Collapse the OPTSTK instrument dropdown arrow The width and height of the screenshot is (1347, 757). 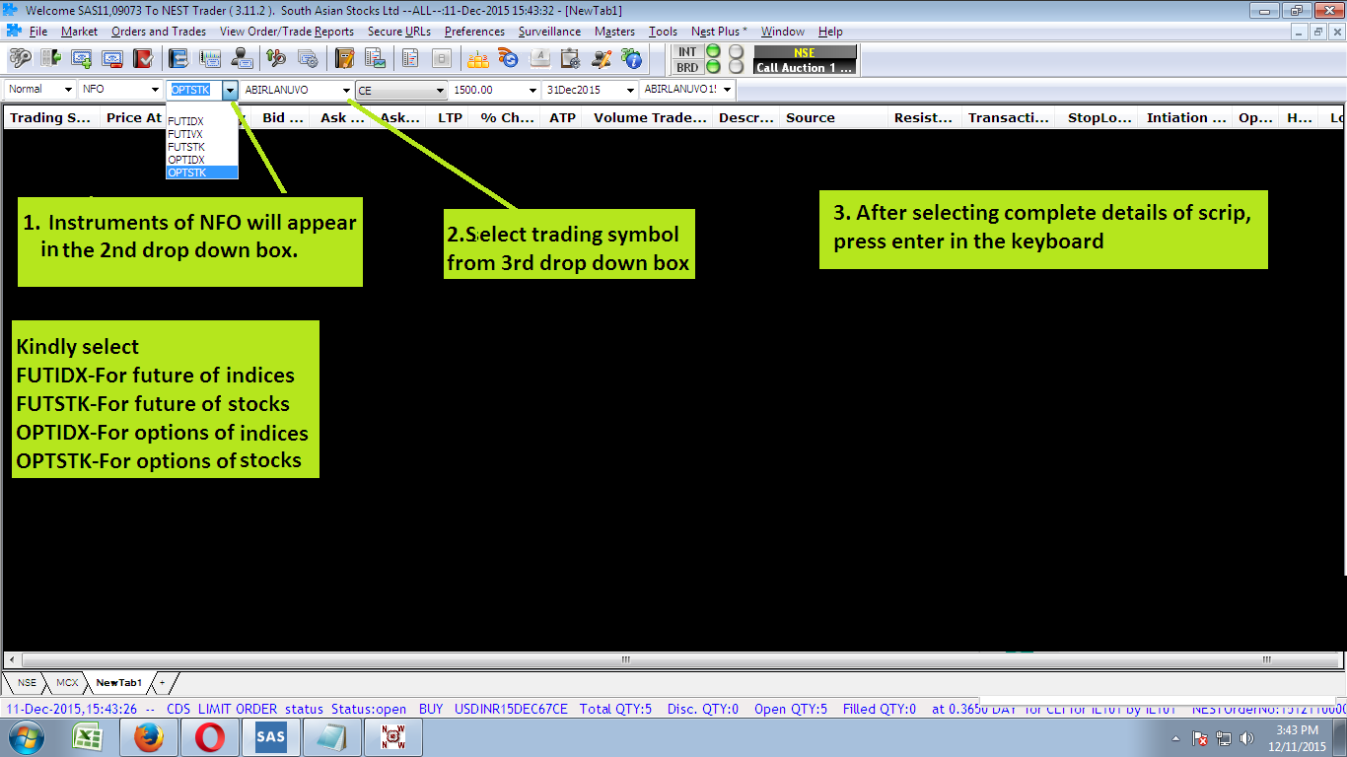pos(230,90)
